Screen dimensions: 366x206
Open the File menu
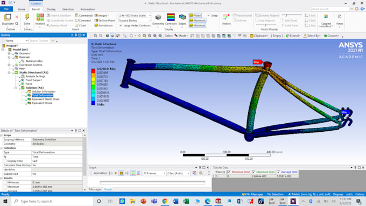coord(6,9)
